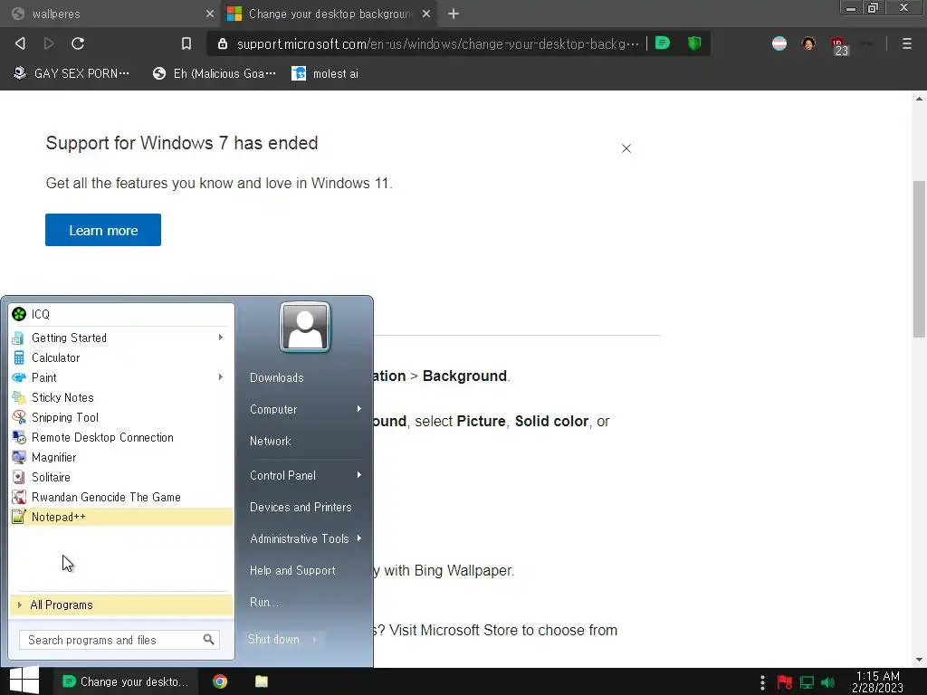Click the network tray icon

pyautogui.click(x=807, y=682)
